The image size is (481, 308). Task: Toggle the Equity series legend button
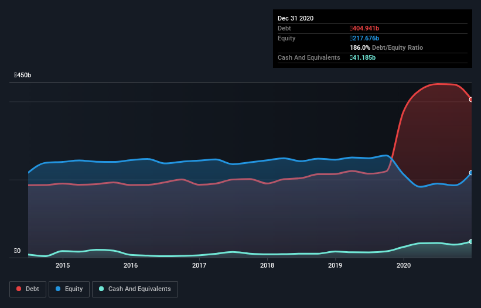69,289
